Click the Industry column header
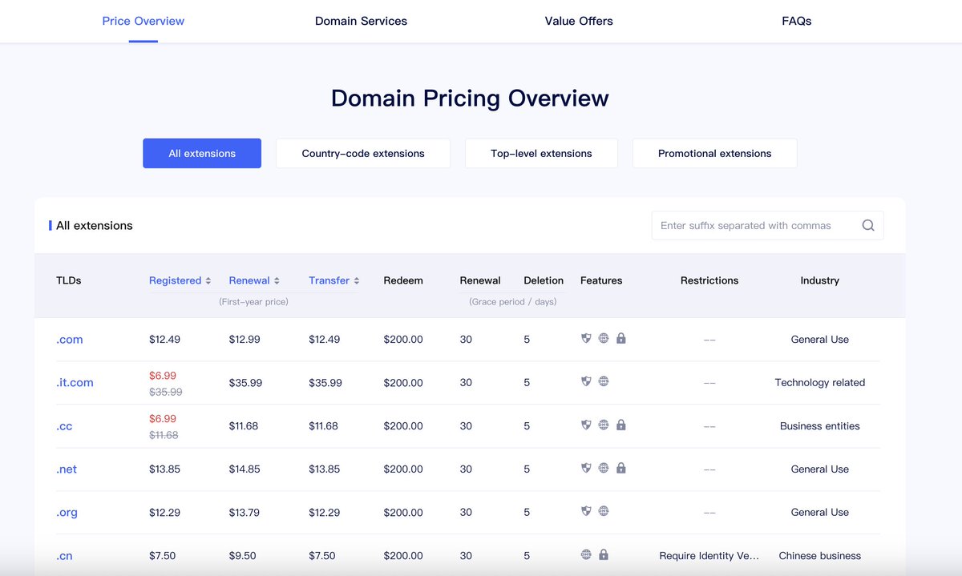The width and height of the screenshot is (962, 576). click(x=820, y=280)
